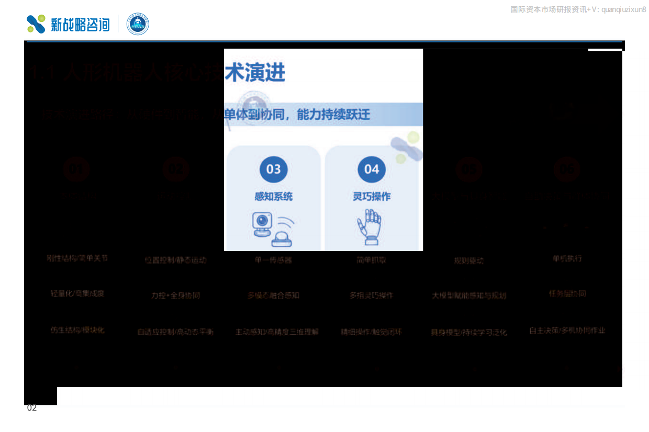Image resolution: width=649 pixels, height=432 pixels.
Task: Click the 新战略咨询 logo
Action: (x=68, y=24)
